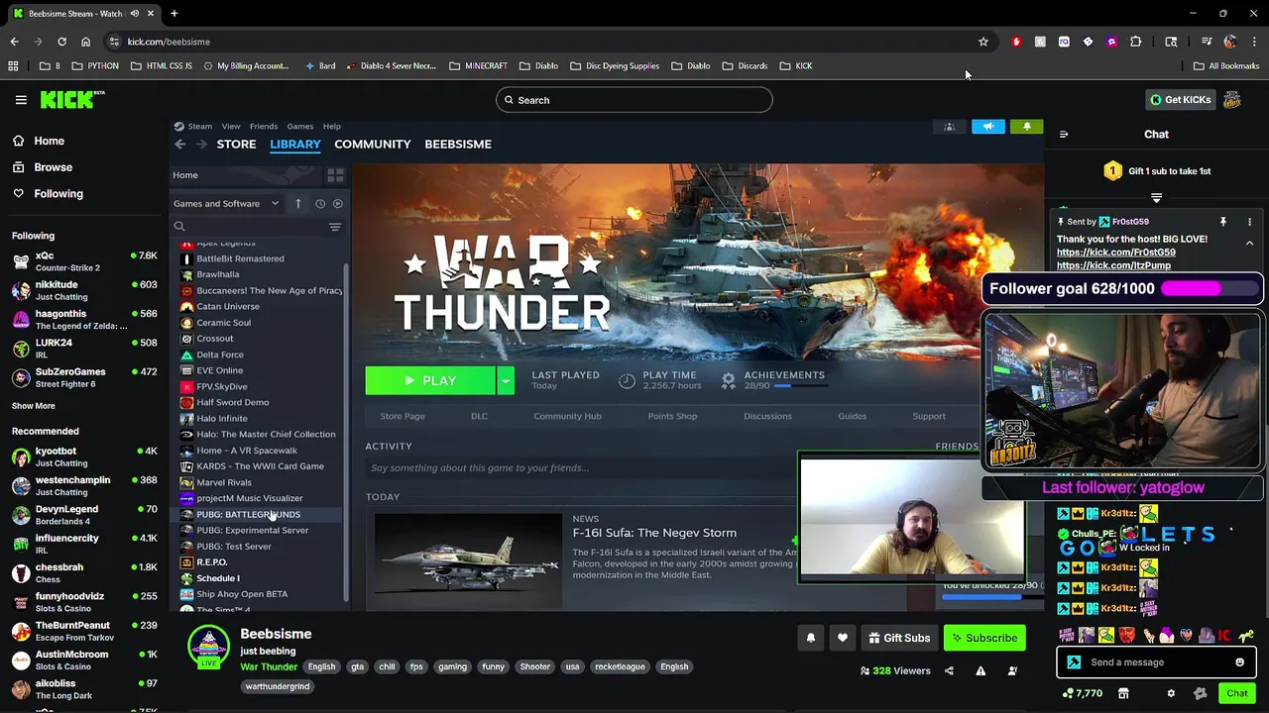Toggle ready-to-play filter icon
The image size is (1269, 713).
(338, 204)
